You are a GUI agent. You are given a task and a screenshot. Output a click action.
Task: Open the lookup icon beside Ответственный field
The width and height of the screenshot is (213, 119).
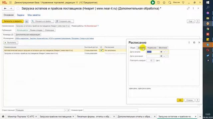pos(69,110)
